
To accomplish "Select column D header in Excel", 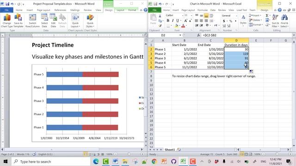I will point(236,40).
